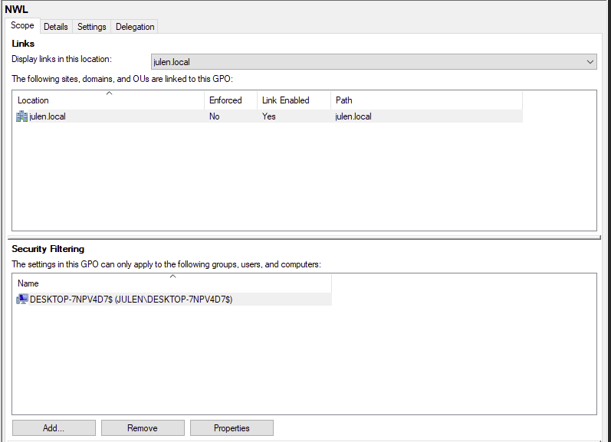Click the splitter bar above Security Filtering
Screen dimensions: 611x442
click(305, 237)
